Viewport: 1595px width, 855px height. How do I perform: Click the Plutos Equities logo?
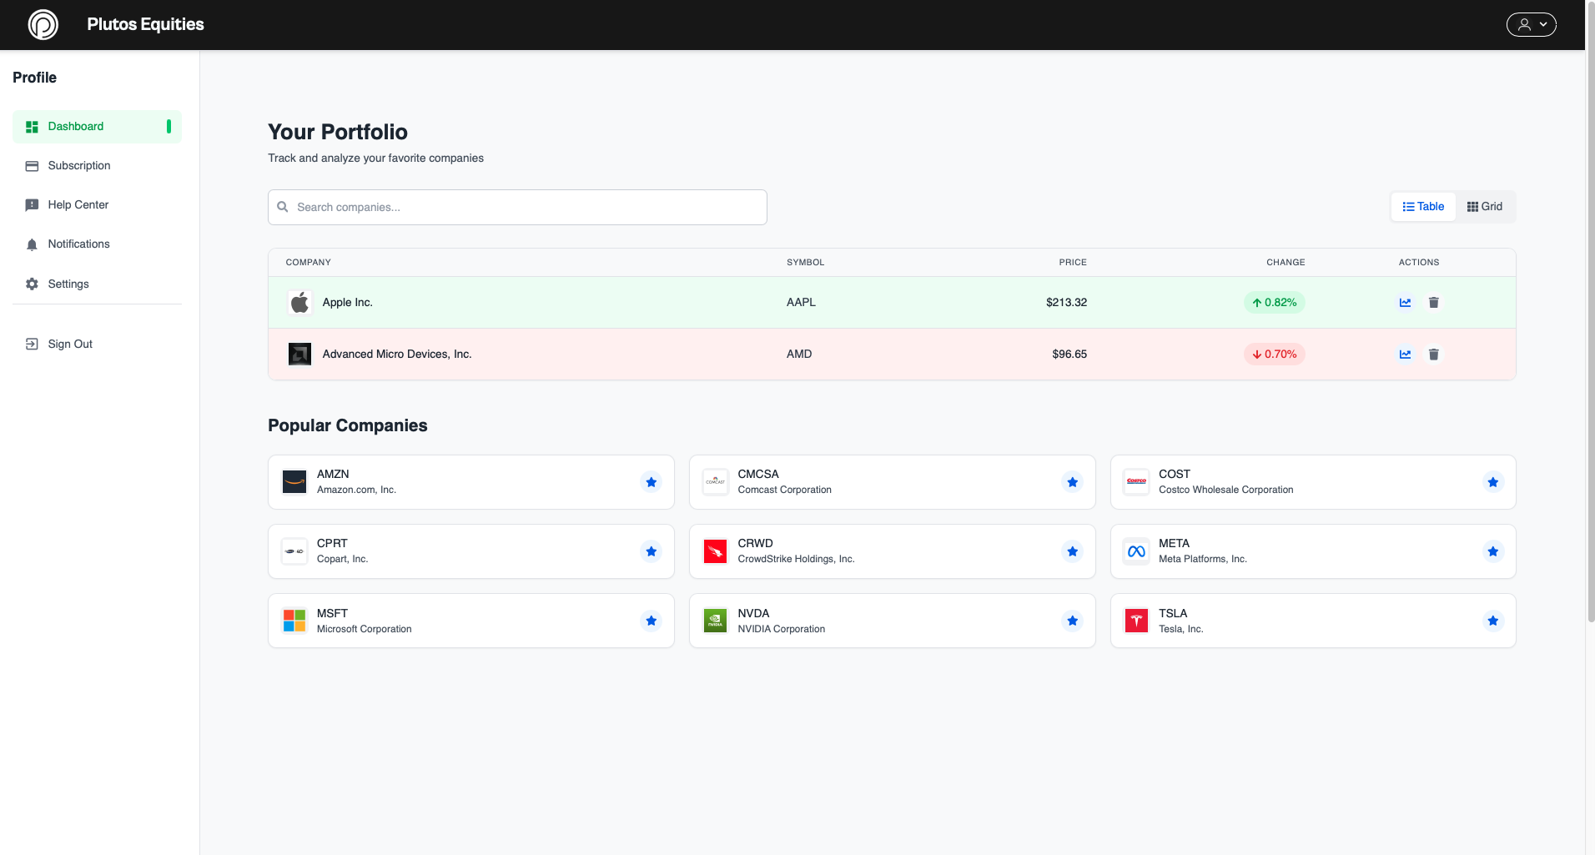(x=42, y=24)
